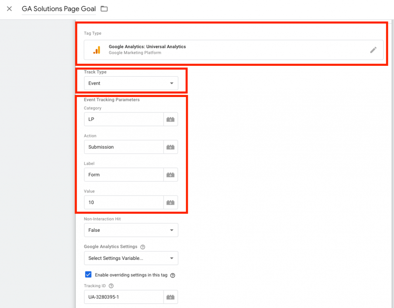Insert a variable in the Tracking ID field

pyautogui.click(x=170, y=297)
